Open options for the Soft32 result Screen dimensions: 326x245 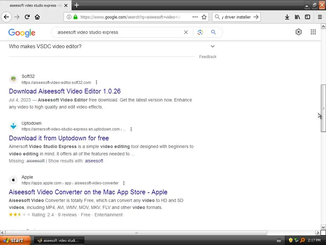[96, 83]
